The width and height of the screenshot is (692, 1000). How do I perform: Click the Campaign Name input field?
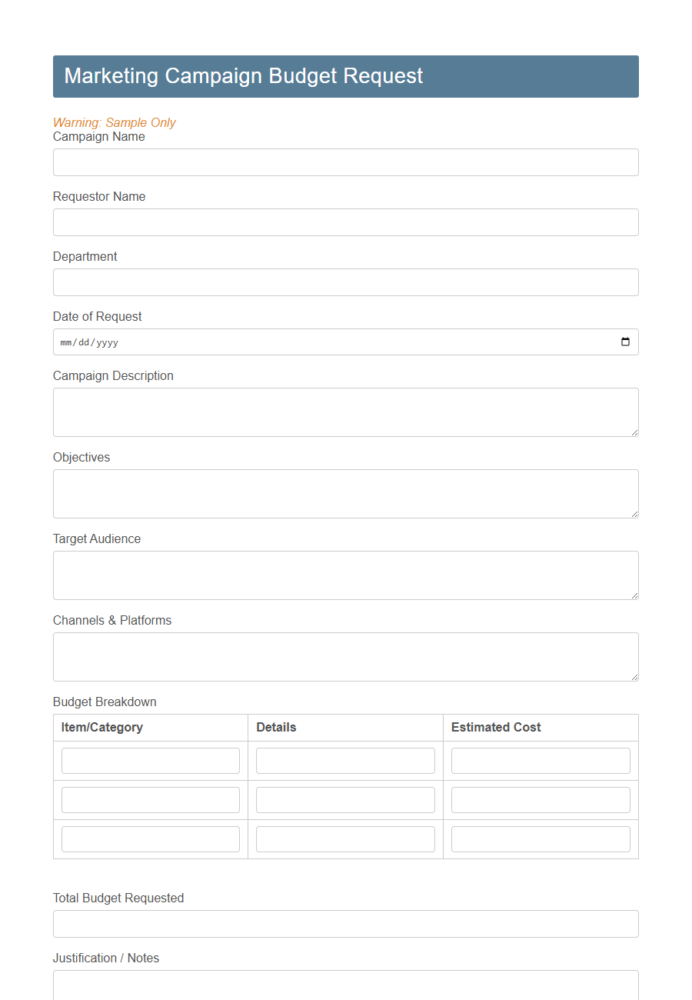click(x=345, y=162)
